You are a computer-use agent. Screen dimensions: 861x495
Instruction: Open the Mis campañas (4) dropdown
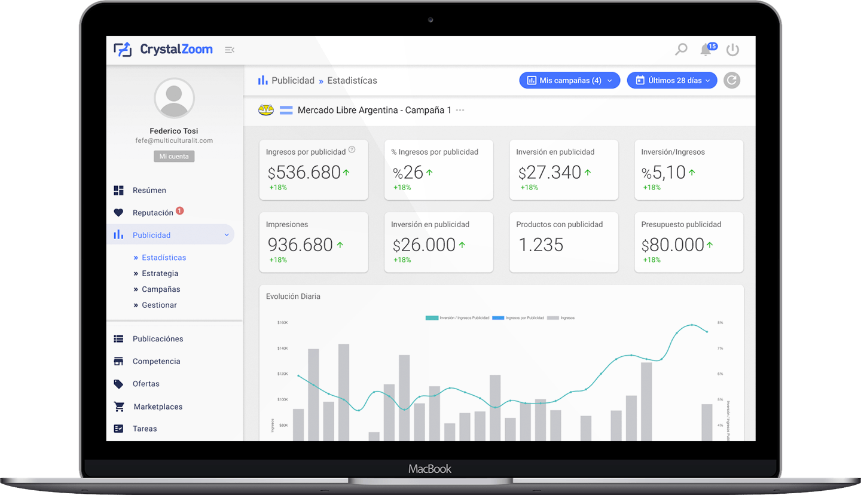[x=569, y=80]
